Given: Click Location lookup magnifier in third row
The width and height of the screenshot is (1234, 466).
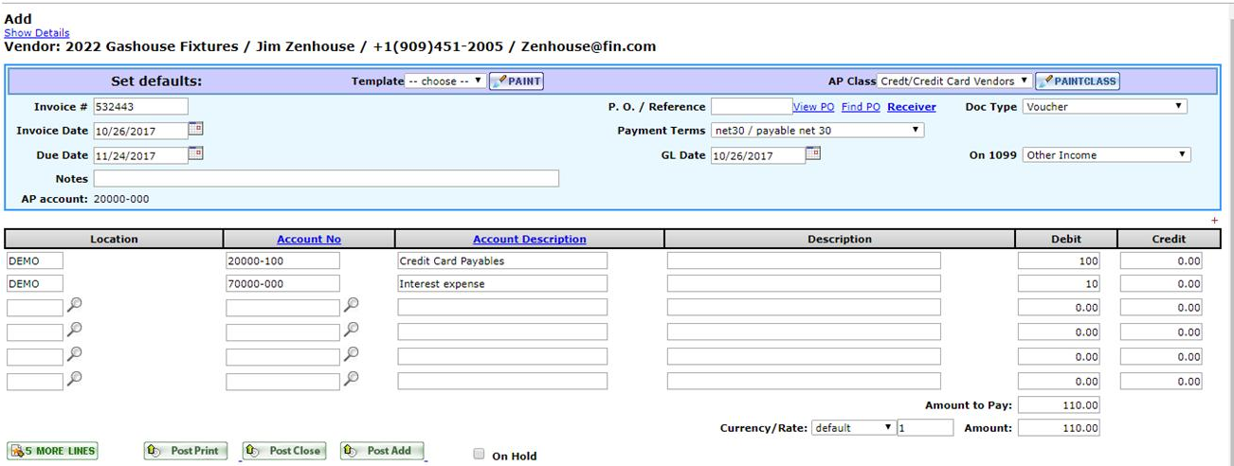Looking at the screenshot, I should [x=75, y=306].
